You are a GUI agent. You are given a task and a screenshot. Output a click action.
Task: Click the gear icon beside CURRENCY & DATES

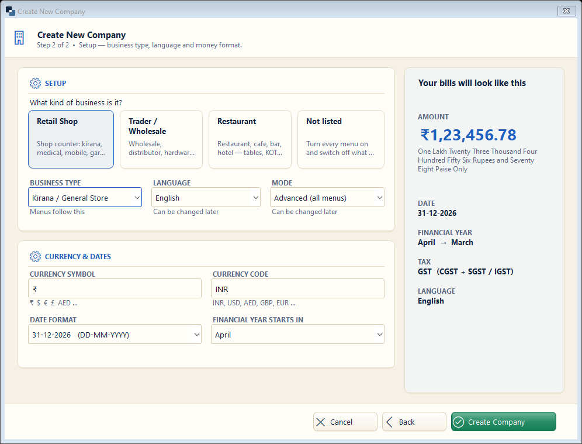tap(35, 256)
